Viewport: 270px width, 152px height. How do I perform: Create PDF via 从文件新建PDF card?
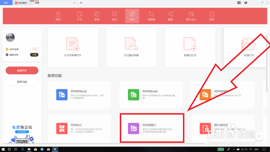pos(73,47)
